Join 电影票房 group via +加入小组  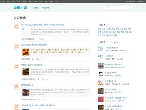119,59
